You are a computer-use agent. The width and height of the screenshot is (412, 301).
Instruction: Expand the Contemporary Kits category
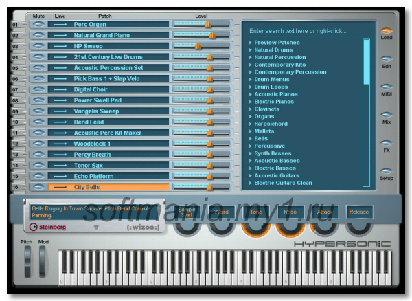tap(251, 65)
